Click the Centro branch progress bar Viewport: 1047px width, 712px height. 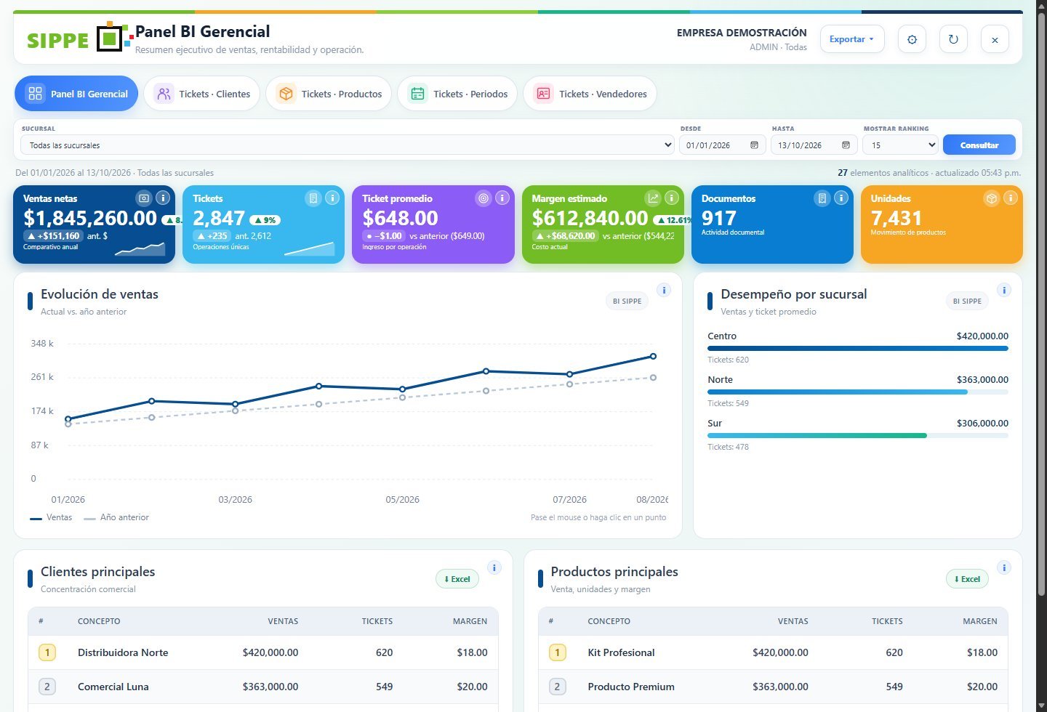[858, 349]
